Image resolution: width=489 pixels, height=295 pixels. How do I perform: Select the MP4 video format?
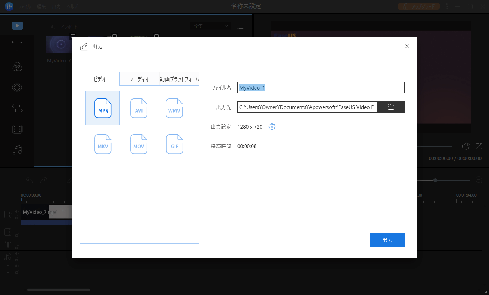pyautogui.click(x=103, y=108)
